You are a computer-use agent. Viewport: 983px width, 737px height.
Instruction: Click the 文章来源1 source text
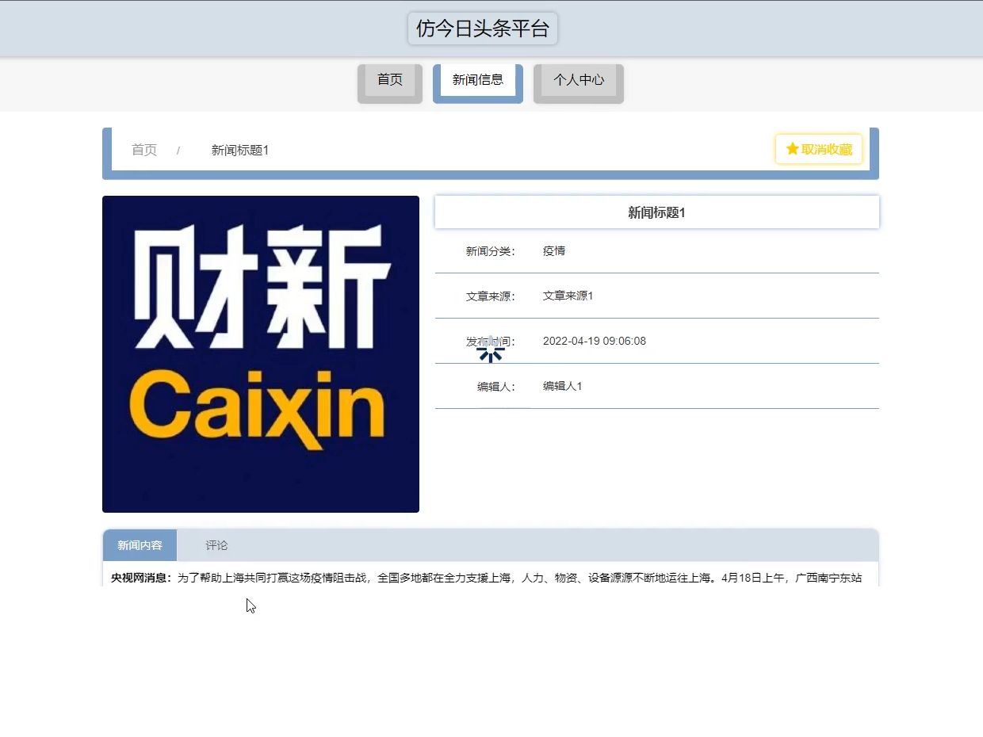pyautogui.click(x=568, y=296)
